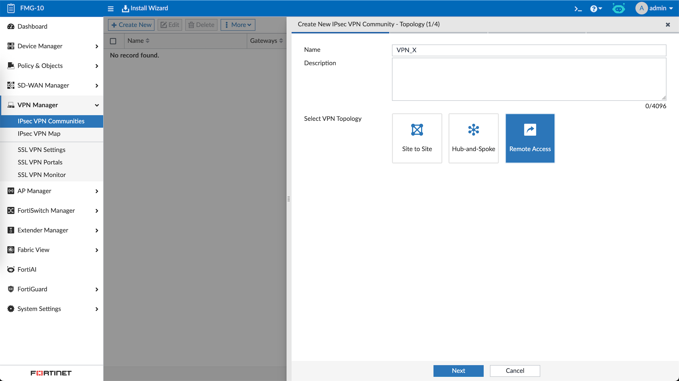Cancel the VPN community wizard
The height and width of the screenshot is (381, 679).
pos(515,370)
